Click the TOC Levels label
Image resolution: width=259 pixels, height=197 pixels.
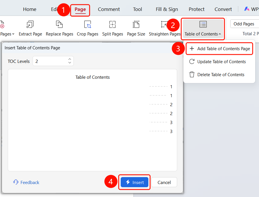[x=19, y=61]
